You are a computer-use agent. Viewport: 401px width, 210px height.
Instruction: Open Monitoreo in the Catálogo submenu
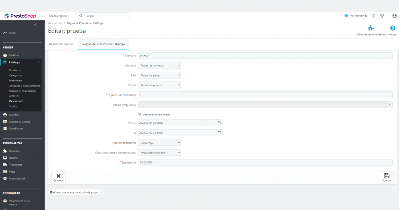click(15, 81)
